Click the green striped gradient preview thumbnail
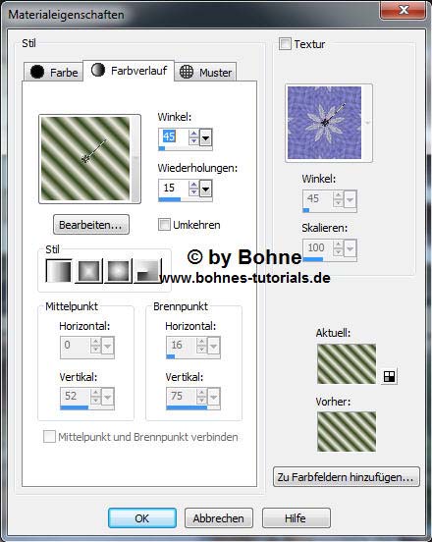 pyautogui.click(x=85, y=158)
